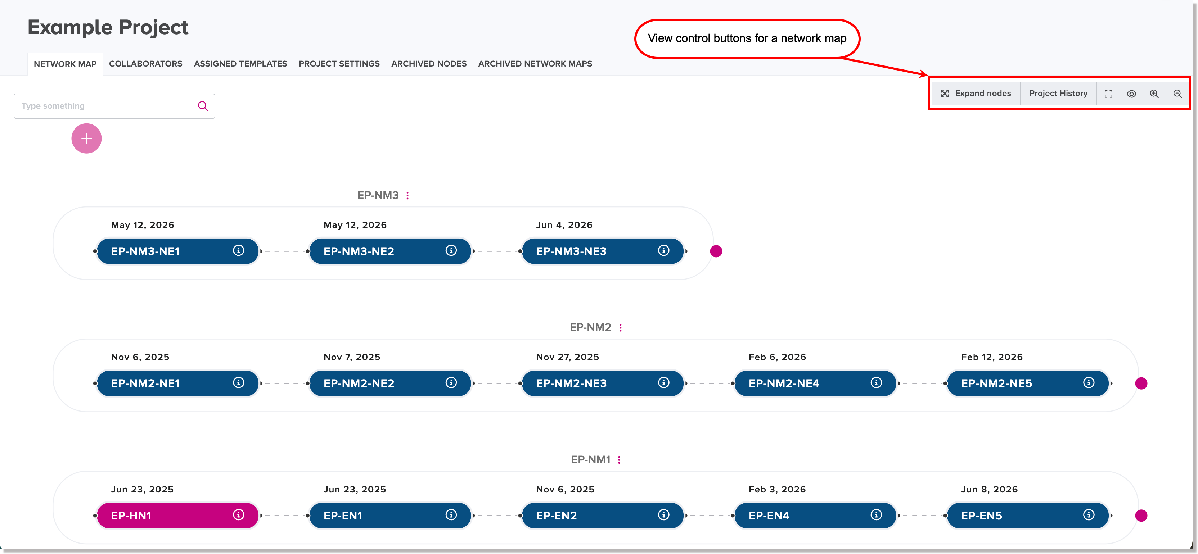Click the fullscreen fit-to-screen icon
This screenshot has height=554, width=1198.
tap(1108, 94)
